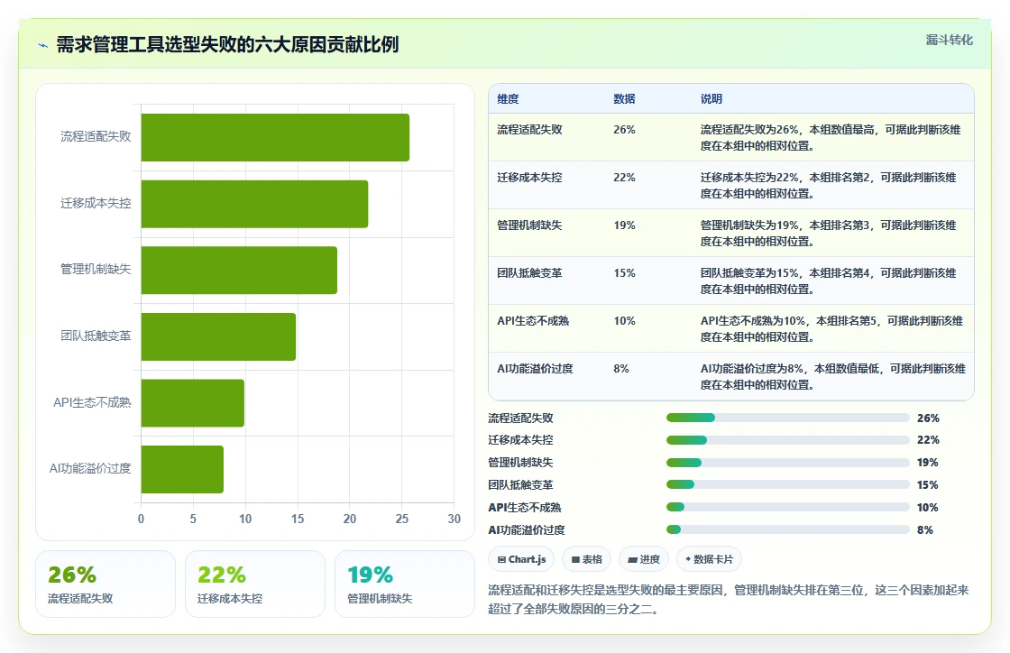Click the x-axis tick label 30
The image size is (1010, 653).
click(x=454, y=519)
